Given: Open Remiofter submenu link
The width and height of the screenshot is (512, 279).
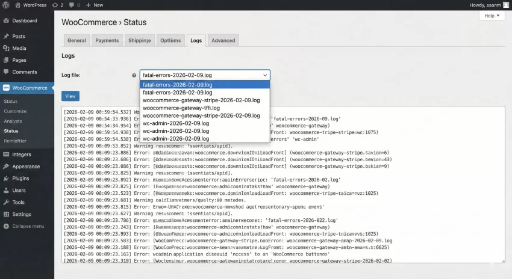Looking at the screenshot, I should (15, 141).
